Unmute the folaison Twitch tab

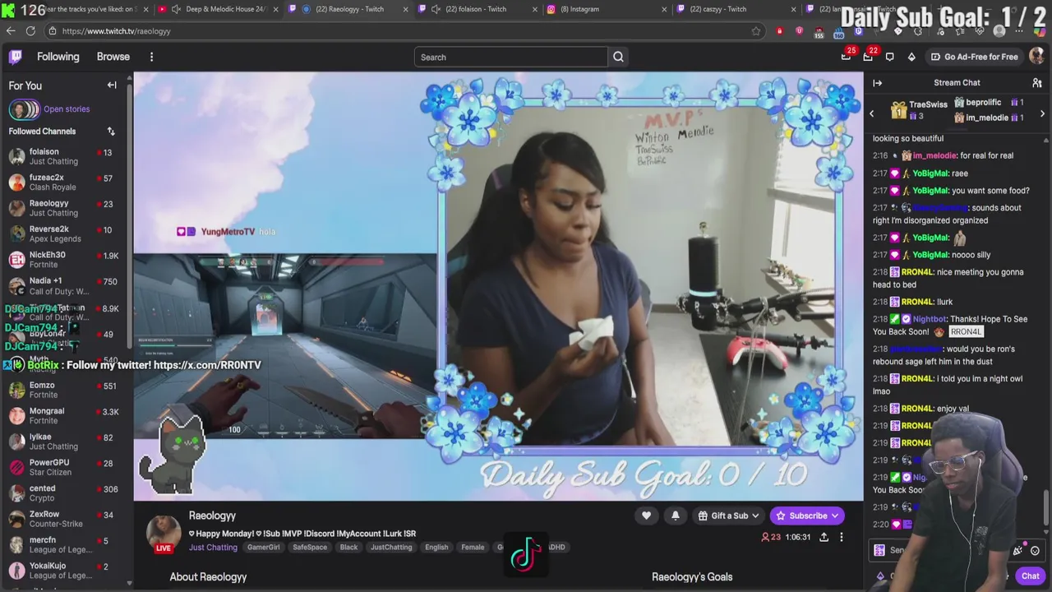click(x=435, y=9)
